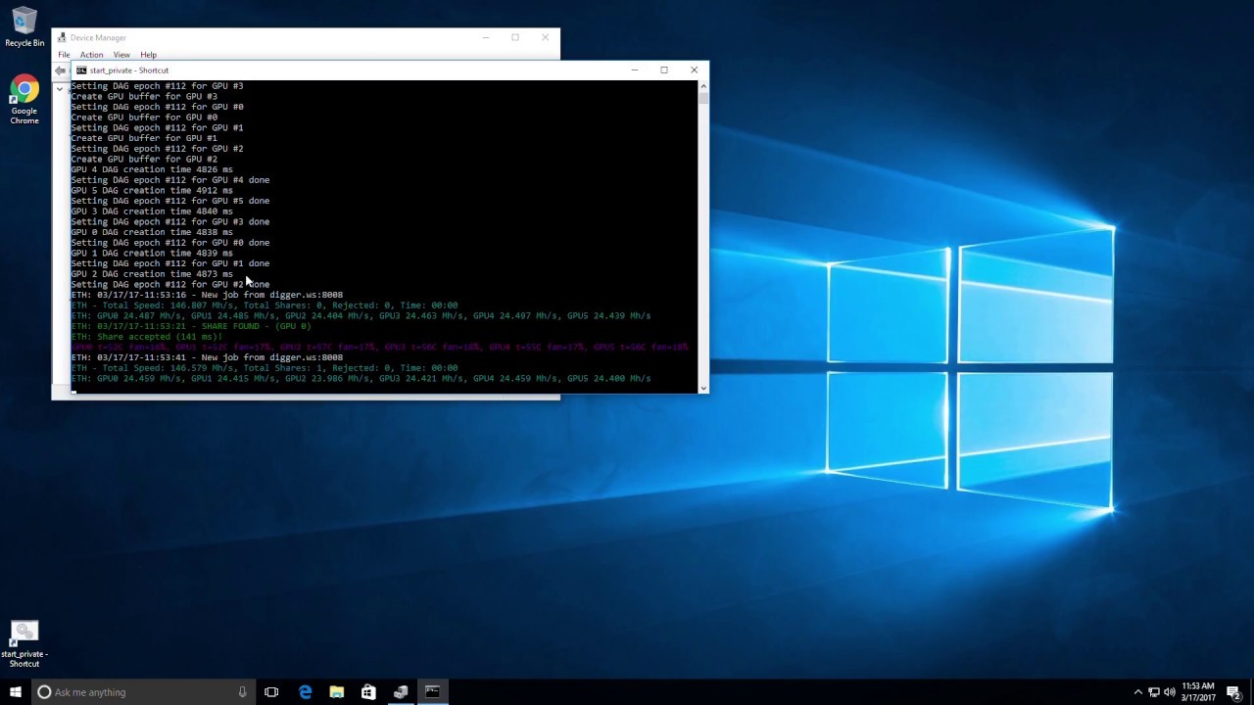1254x705 pixels.
Task: Minimize the Device Manager window
Action: [485, 38]
